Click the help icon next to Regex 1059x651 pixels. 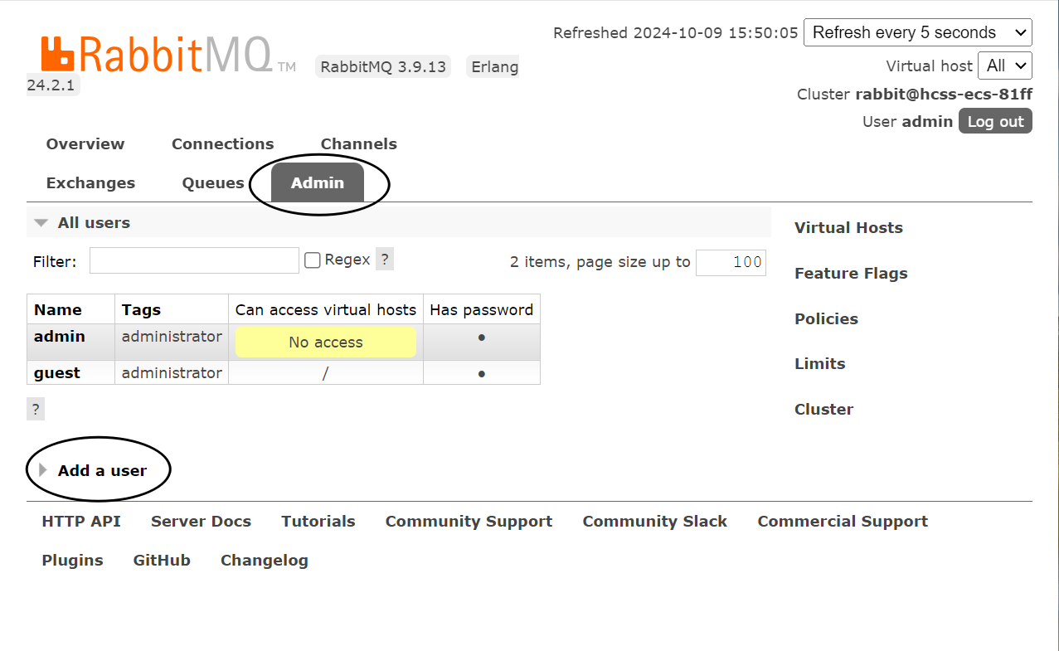click(x=385, y=259)
